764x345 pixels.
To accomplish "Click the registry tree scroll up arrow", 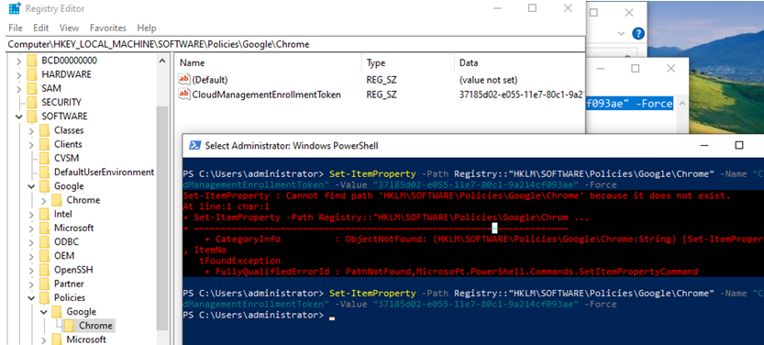I will coord(162,61).
